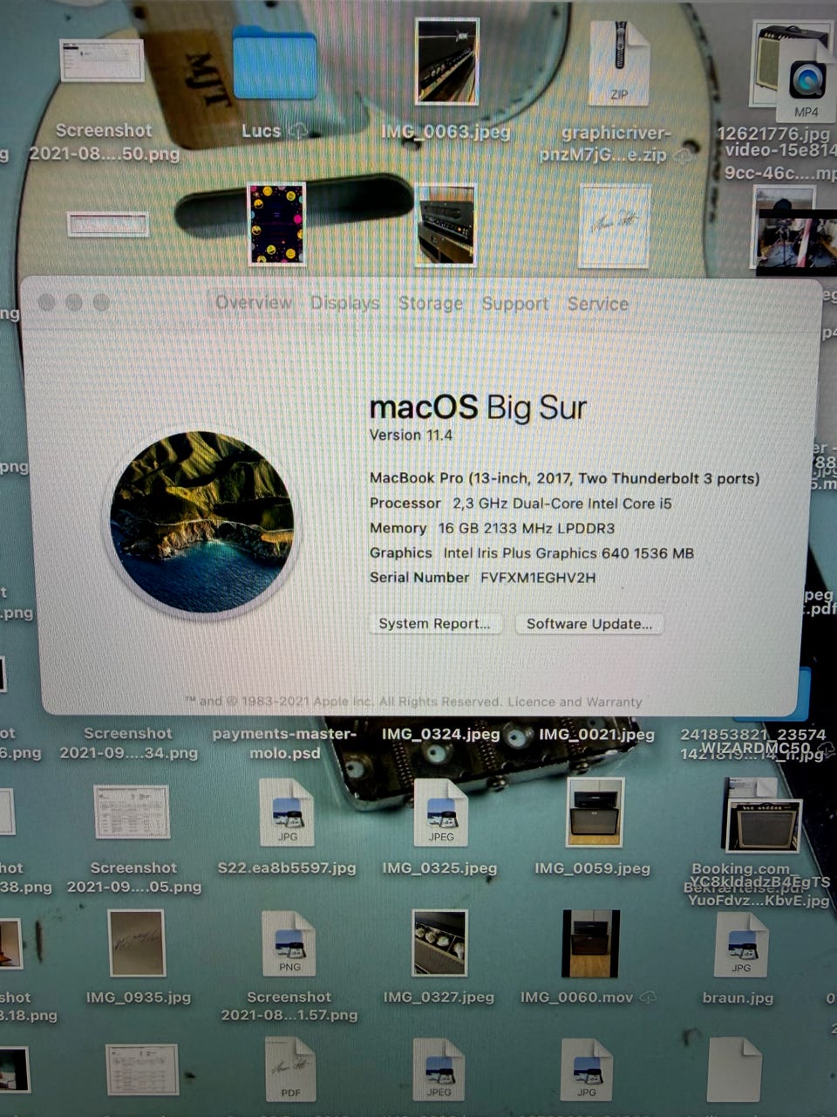
Task: Open the Licence and Warranty link
Action: (575, 702)
